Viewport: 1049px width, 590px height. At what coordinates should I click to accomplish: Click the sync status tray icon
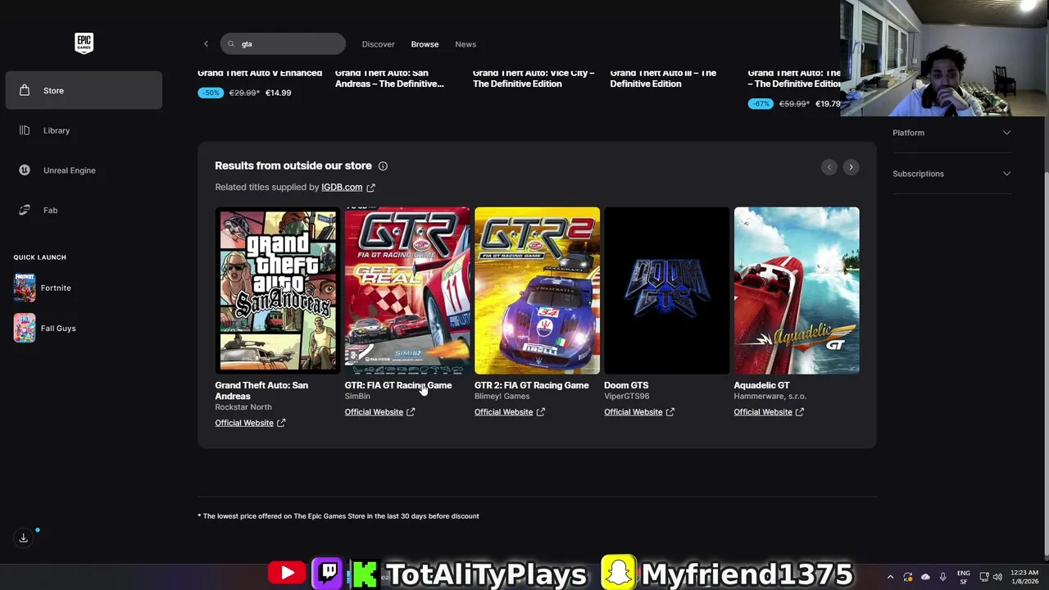908,577
